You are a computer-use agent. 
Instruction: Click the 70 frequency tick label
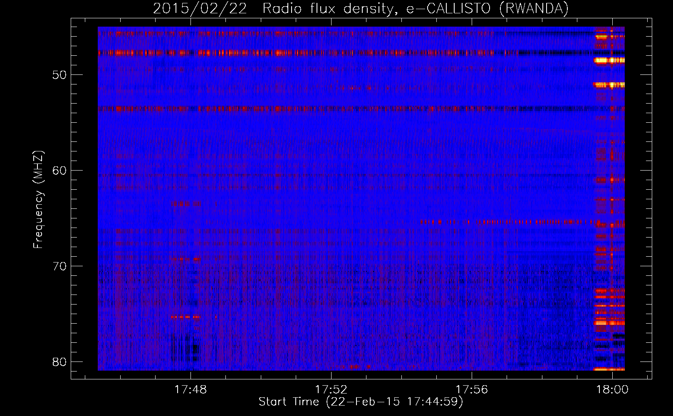pyautogui.click(x=60, y=266)
